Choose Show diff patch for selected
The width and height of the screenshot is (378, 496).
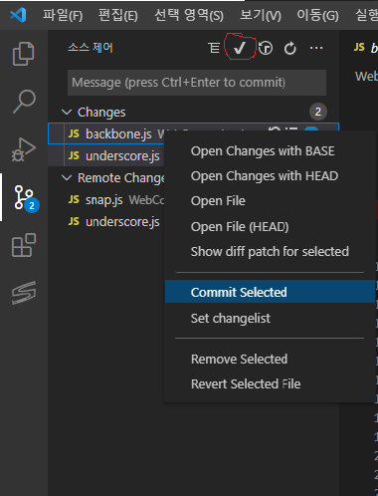pyautogui.click(x=270, y=252)
